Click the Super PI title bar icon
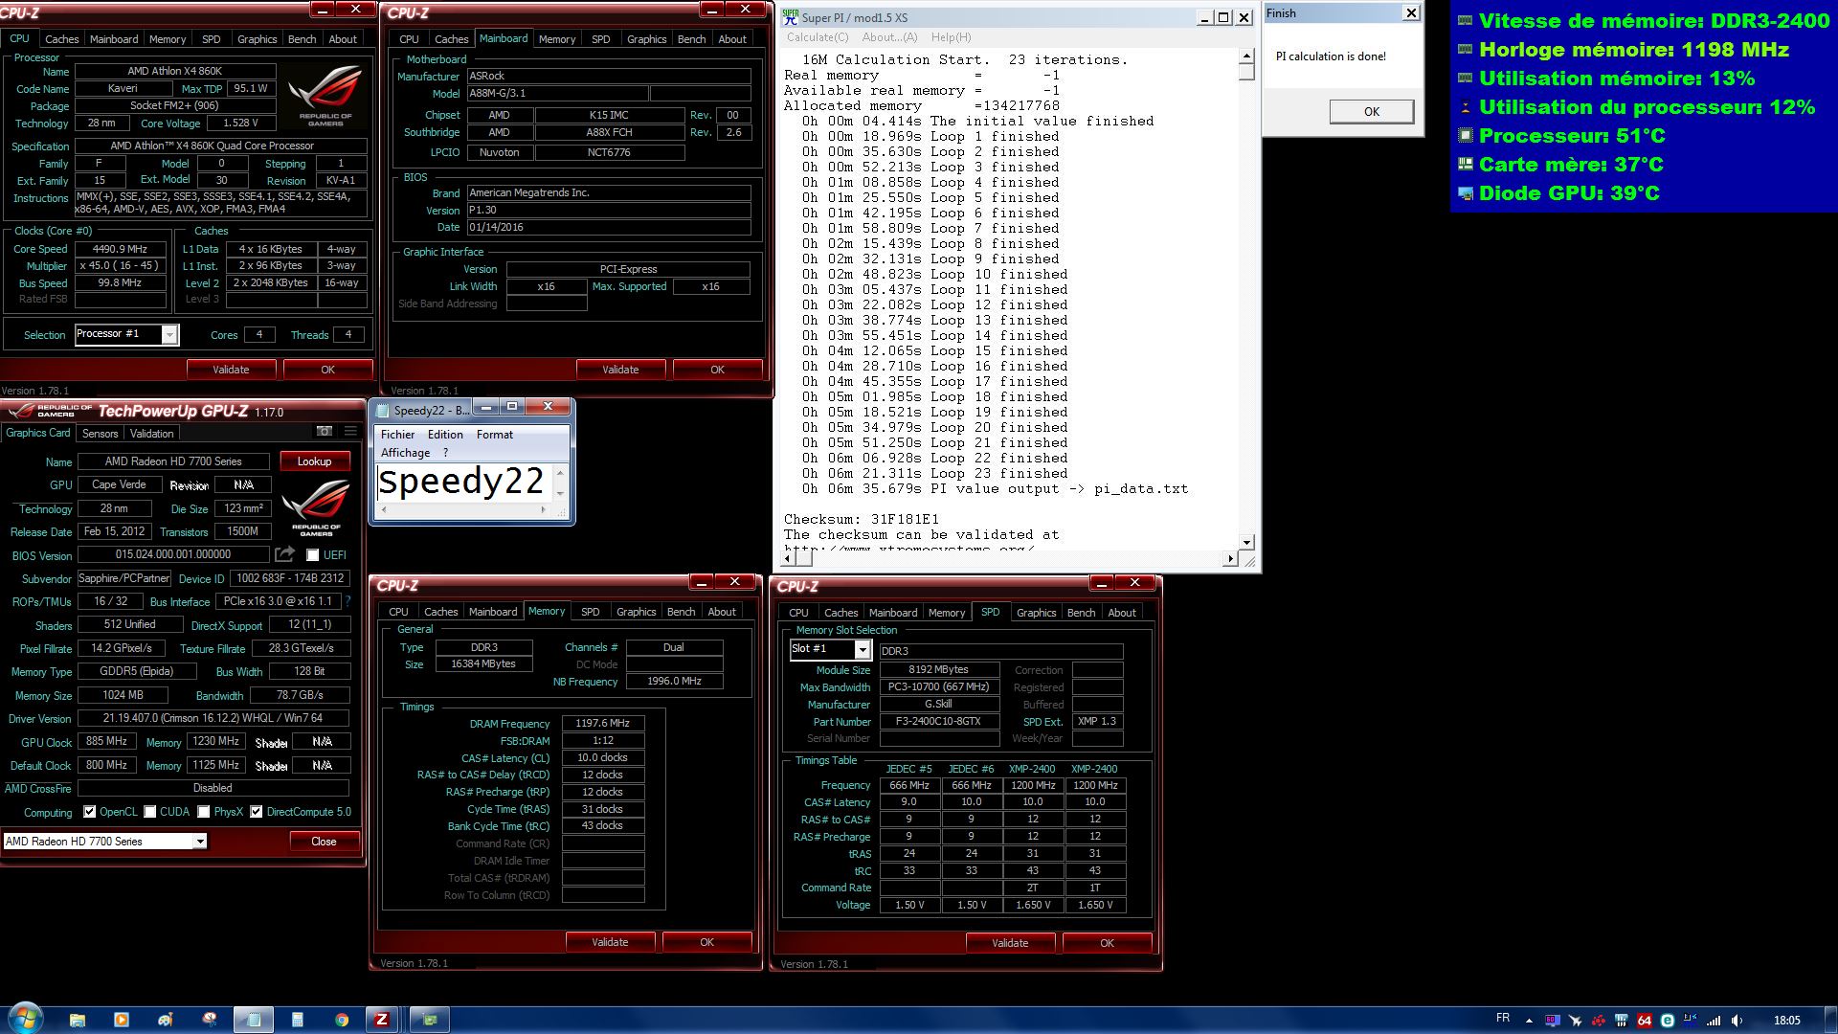Viewport: 1838px width, 1034px height. 791,17
